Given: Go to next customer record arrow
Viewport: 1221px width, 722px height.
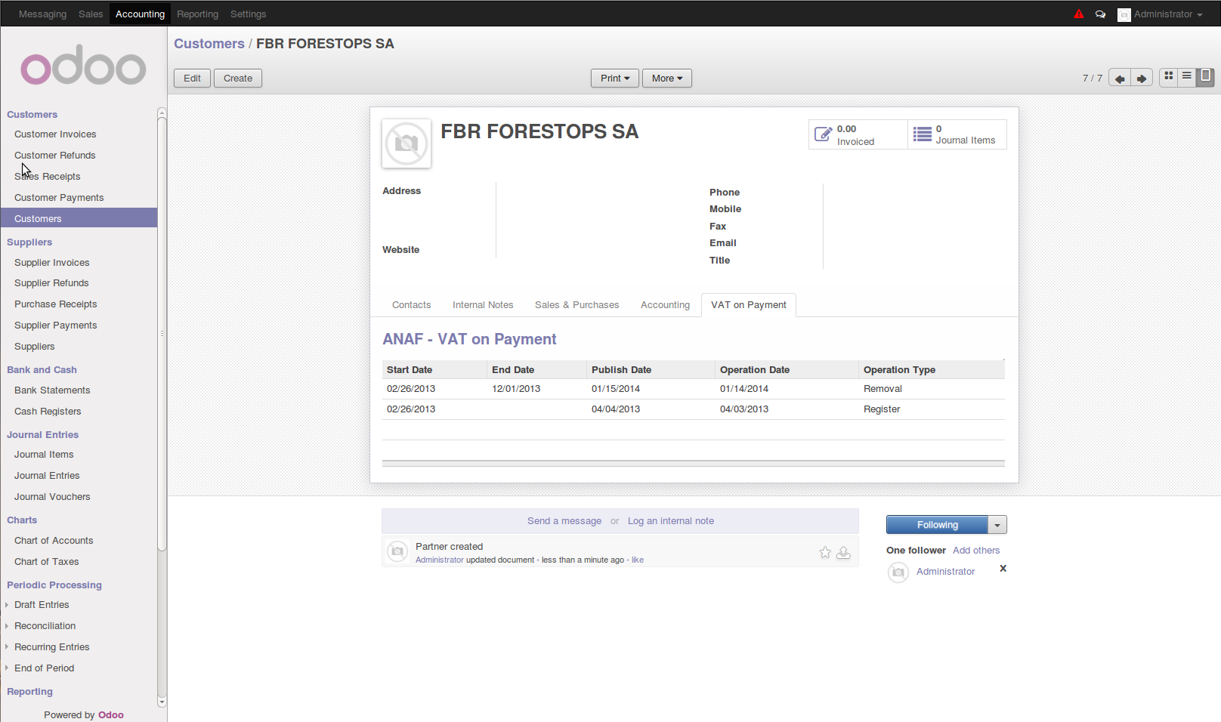Looking at the screenshot, I should (1142, 79).
